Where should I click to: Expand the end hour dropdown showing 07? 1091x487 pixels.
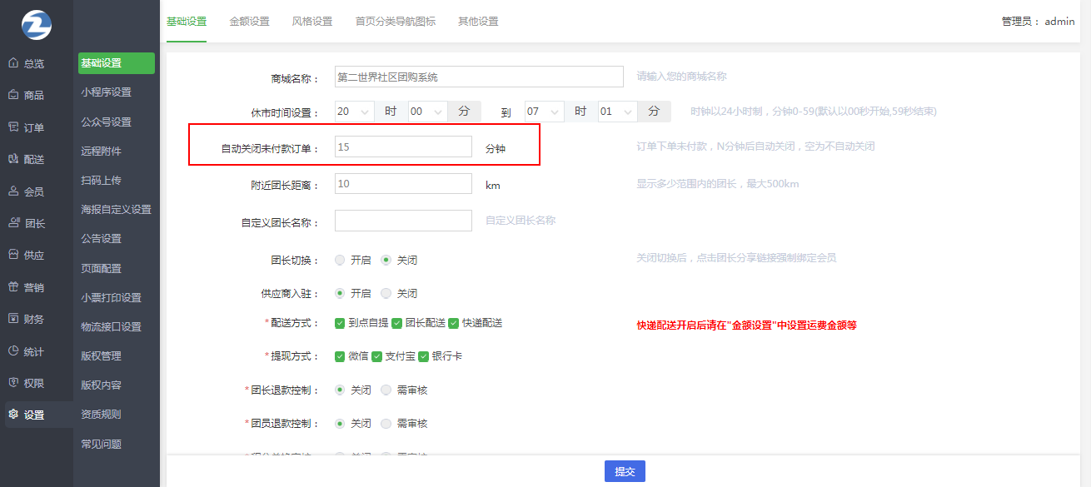tap(544, 112)
